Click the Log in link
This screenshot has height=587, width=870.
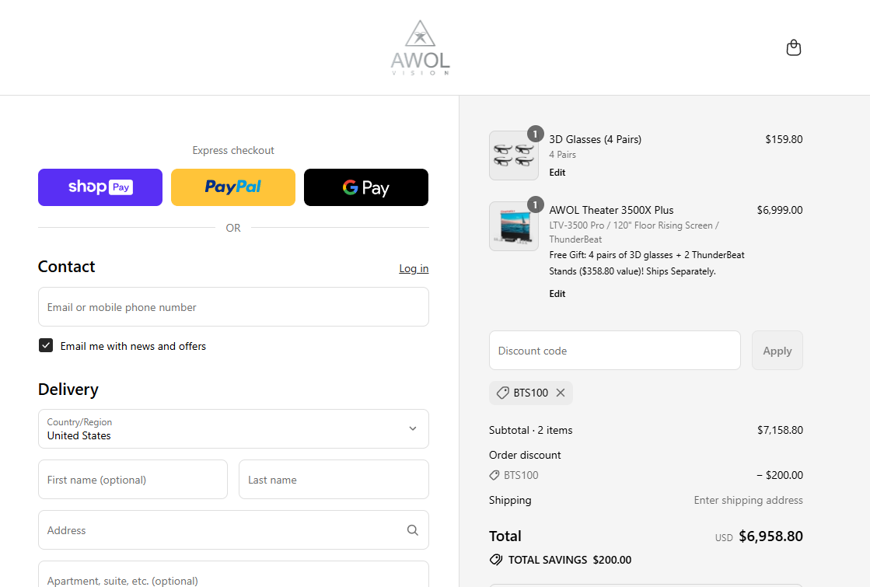(x=414, y=268)
